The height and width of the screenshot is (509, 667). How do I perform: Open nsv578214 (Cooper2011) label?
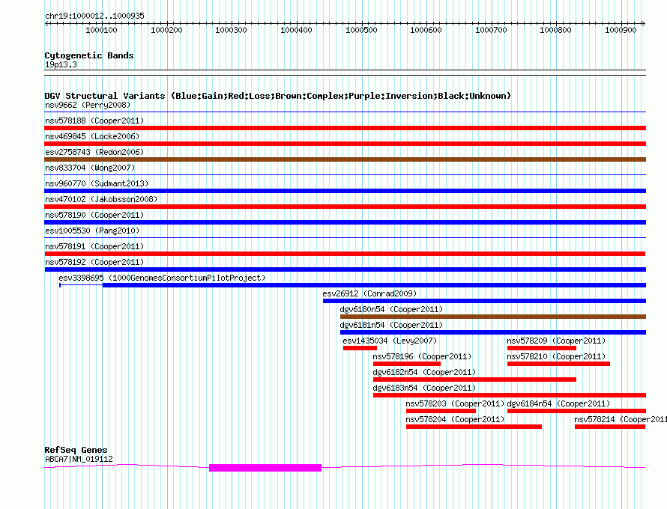point(621,419)
